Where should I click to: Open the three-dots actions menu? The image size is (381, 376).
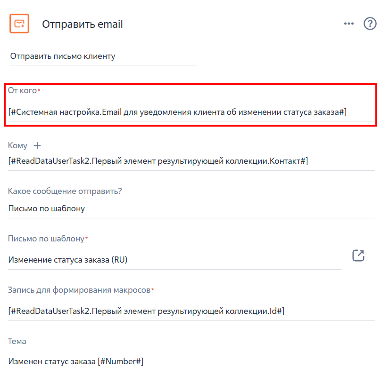[348, 24]
